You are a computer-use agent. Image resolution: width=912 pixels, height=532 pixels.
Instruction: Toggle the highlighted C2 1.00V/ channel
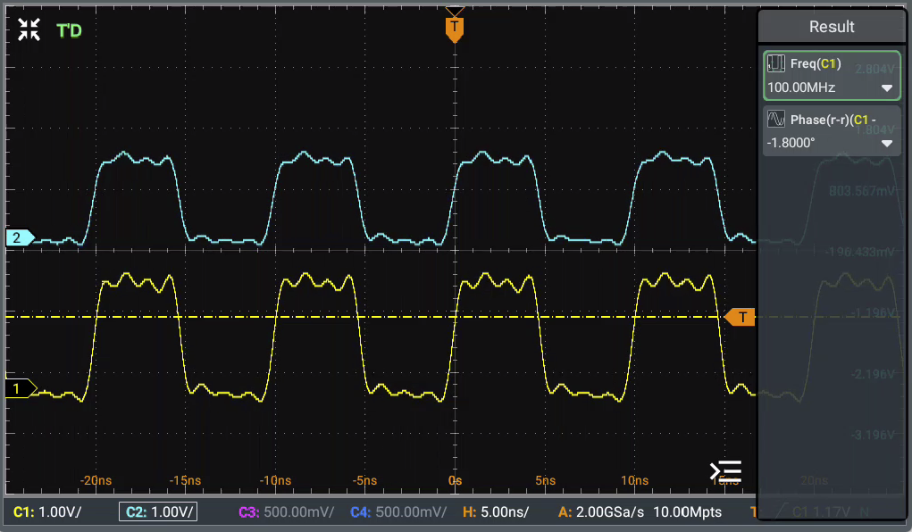(158, 512)
